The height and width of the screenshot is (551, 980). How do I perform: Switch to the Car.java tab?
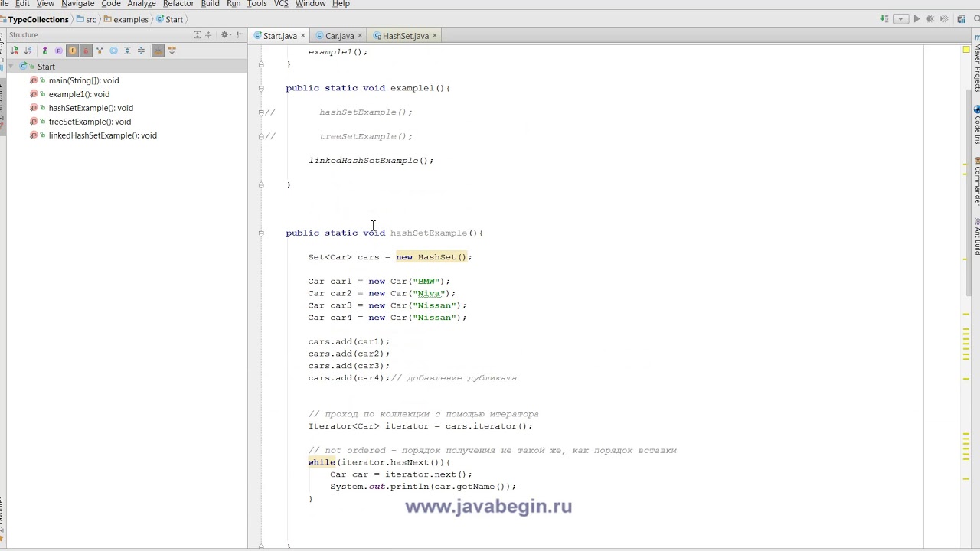coord(339,36)
